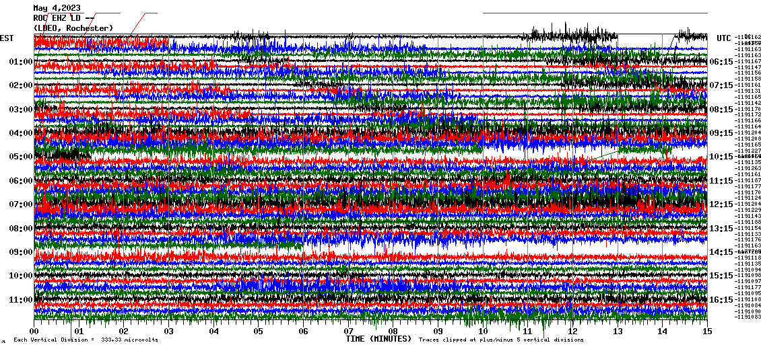Click the traces clipped footnote text
The width and height of the screenshot is (761, 349).
(x=501, y=340)
